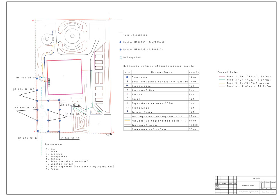Click the Hunter MP800SR 90-PROS-04 blue dot

120,50
